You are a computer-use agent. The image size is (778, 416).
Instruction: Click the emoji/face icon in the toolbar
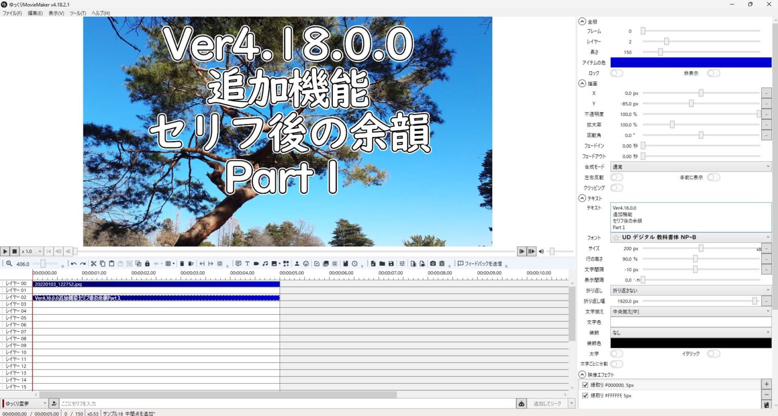pos(305,264)
